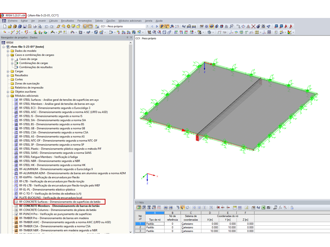Open print preview magnifier icon
Viewport: 330px width, 247px height.
(x=40, y=26)
